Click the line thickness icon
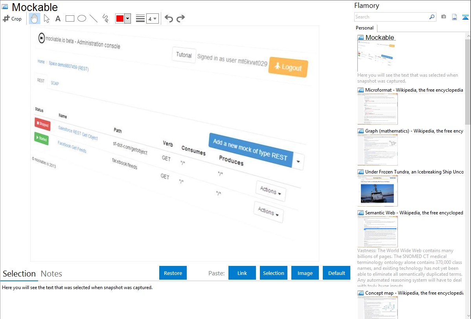This screenshot has width=471, height=319. coord(140,18)
